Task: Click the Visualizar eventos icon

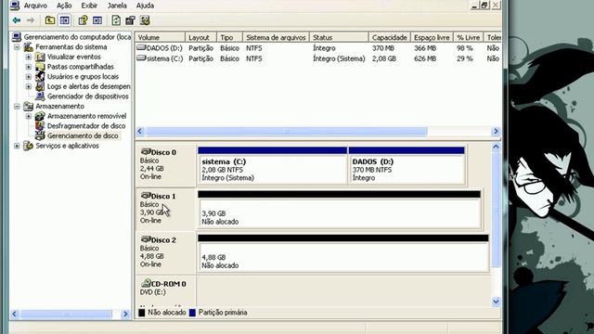Action: [40, 57]
